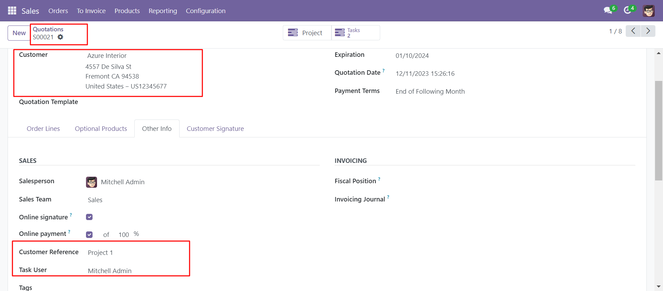Click the New button

pos(19,33)
